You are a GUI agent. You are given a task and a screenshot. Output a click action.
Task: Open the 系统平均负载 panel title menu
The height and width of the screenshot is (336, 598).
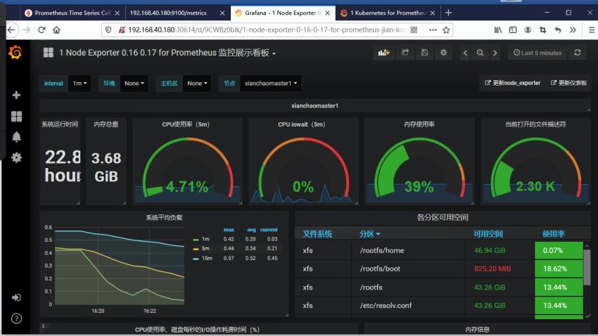coord(164,217)
